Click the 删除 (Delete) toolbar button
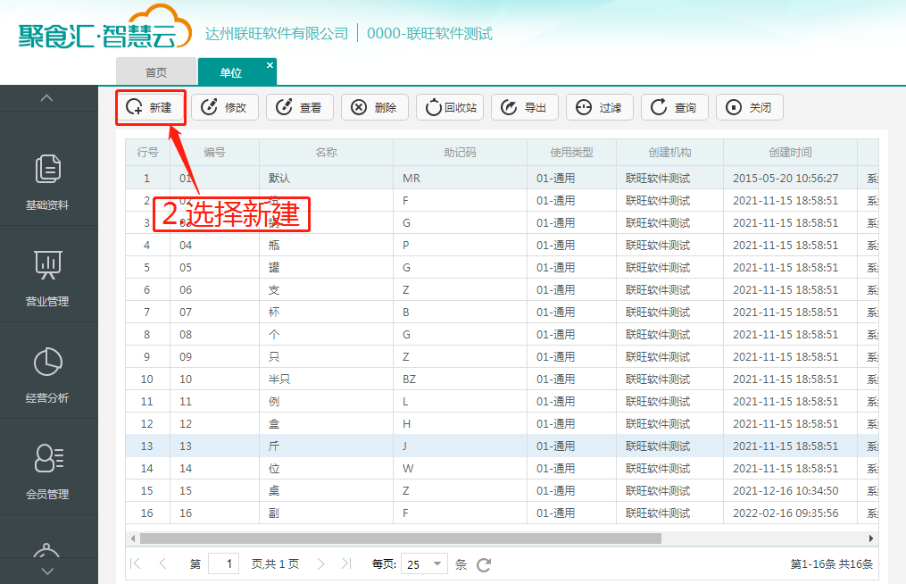This screenshot has width=906, height=584. coord(375,107)
